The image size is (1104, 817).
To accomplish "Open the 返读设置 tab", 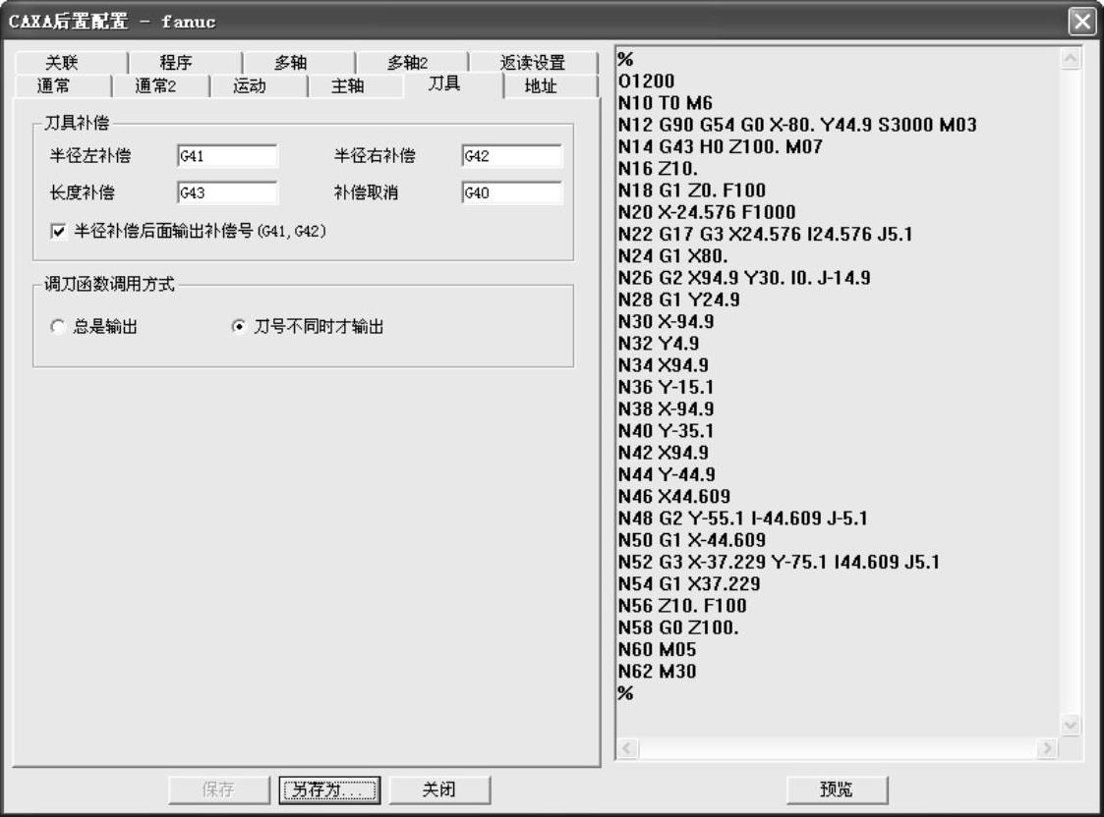I will tap(533, 64).
